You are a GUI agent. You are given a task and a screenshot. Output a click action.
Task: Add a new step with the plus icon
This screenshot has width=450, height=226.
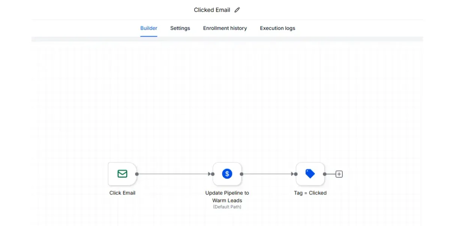[x=339, y=174]
